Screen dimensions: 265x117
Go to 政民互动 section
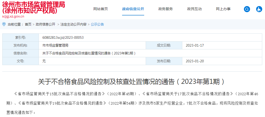[194, 9]
